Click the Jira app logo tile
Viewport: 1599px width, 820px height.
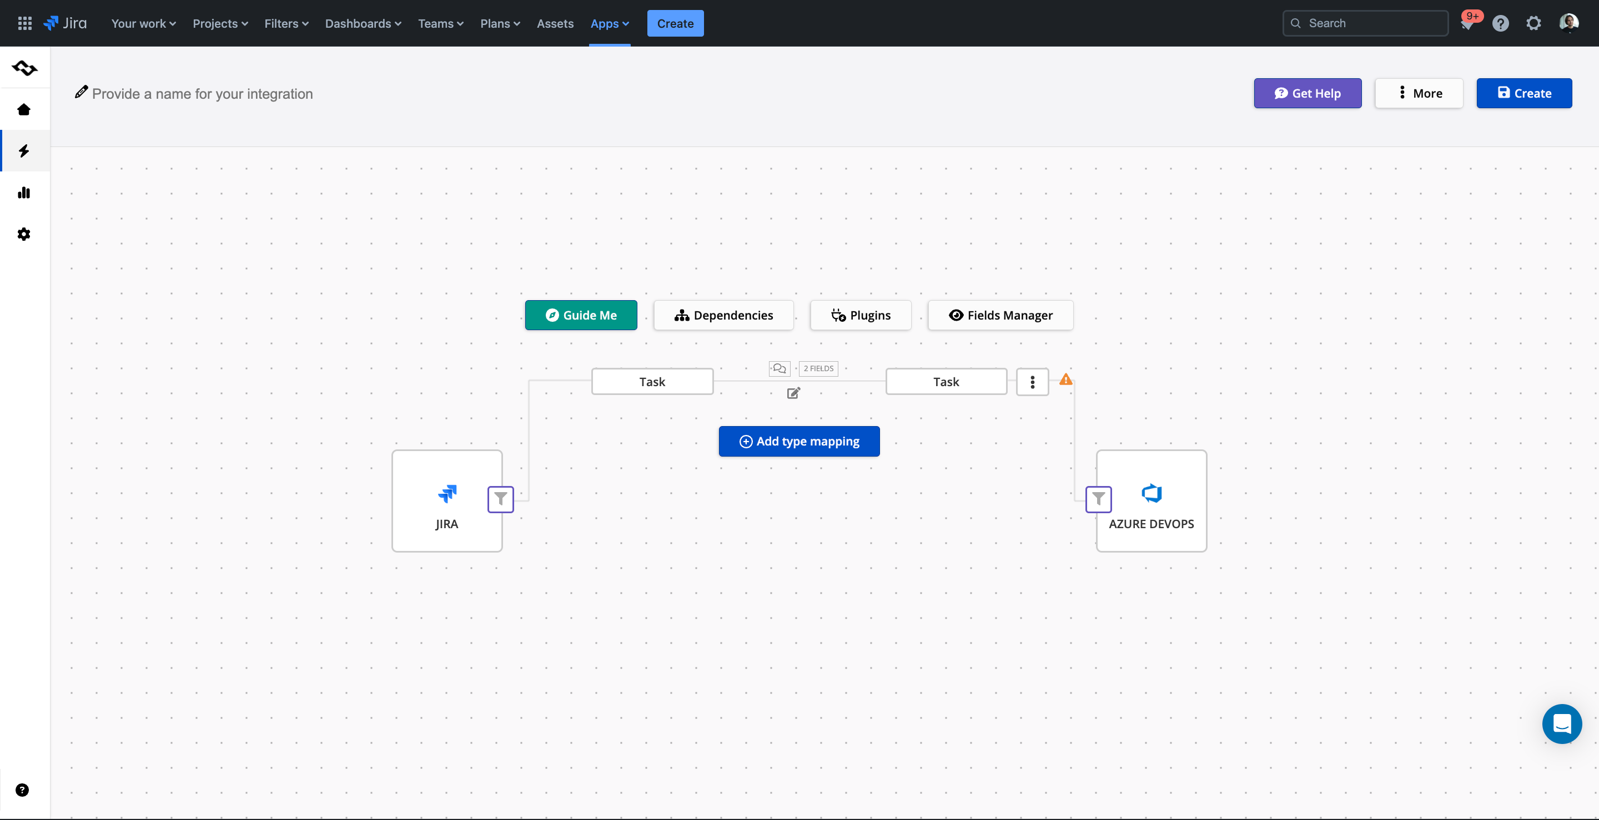447,501
